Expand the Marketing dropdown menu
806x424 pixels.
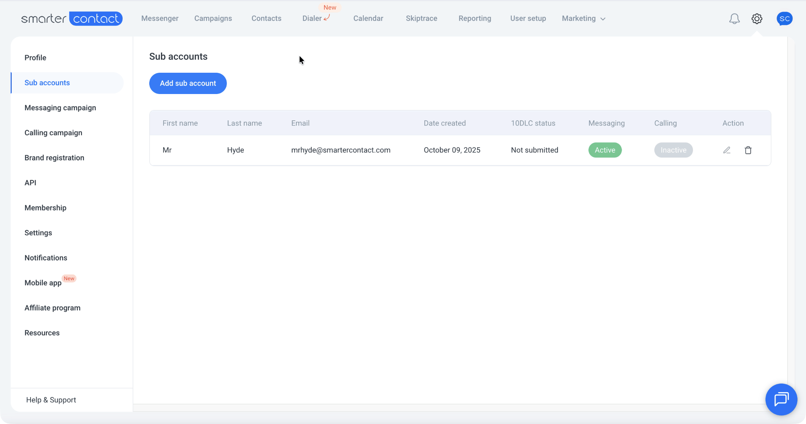click(583, 18)
